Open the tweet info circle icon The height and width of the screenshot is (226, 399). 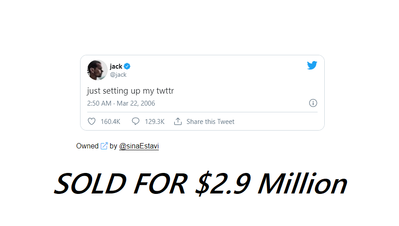[313, 103]
